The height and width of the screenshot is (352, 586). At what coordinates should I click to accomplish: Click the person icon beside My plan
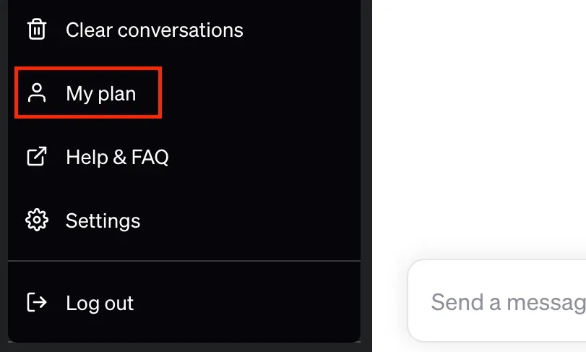point(37,93)
